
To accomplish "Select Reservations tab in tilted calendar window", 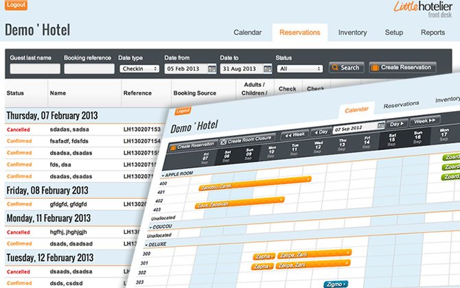I will click(402, 105).
